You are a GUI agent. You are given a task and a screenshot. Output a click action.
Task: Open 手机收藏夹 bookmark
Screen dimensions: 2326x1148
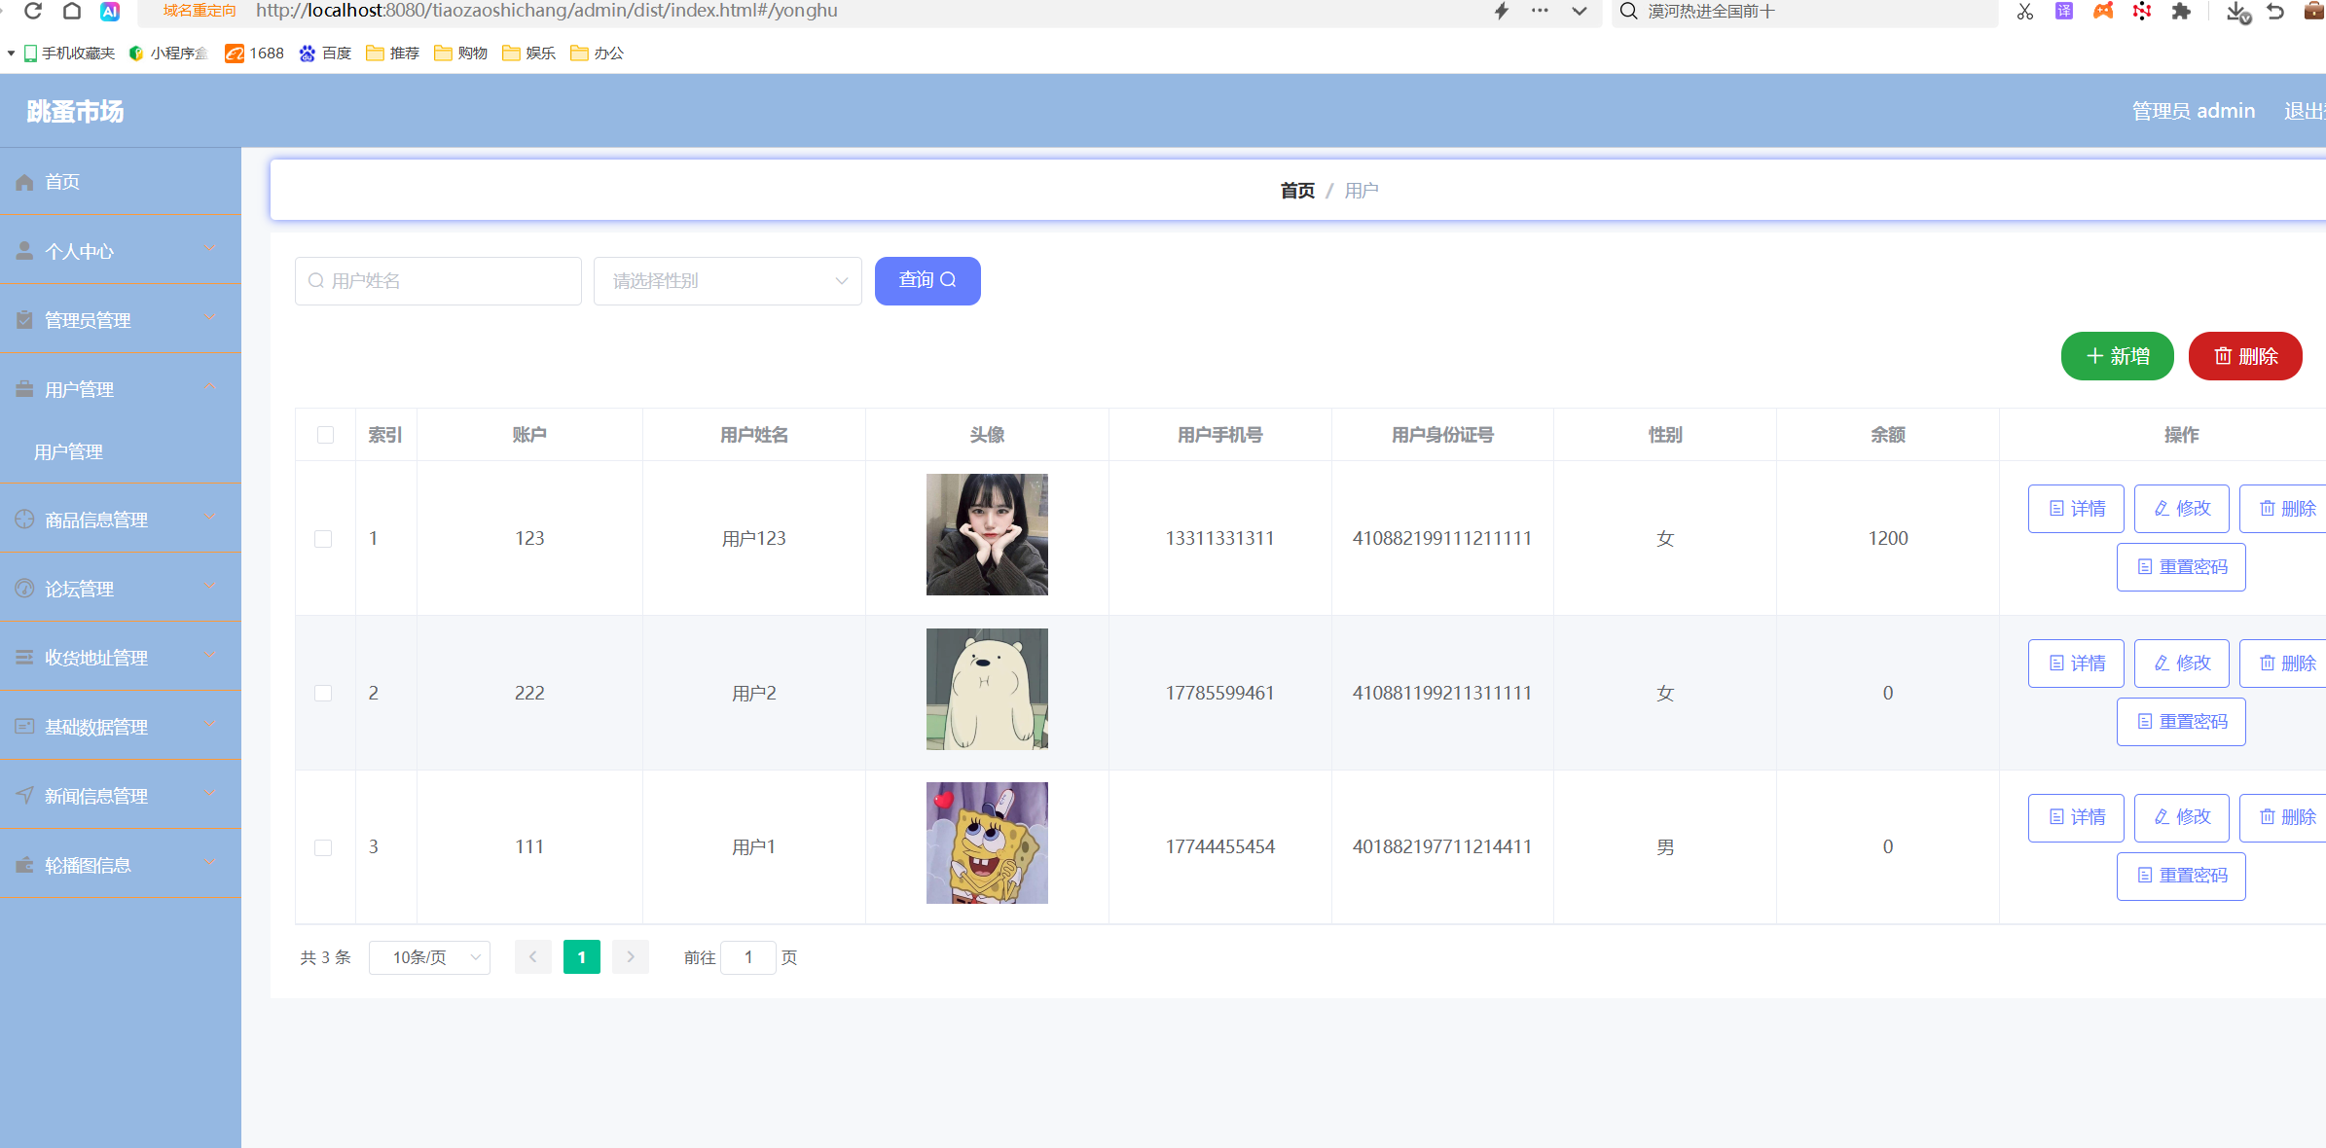click(x=69, y=53)
